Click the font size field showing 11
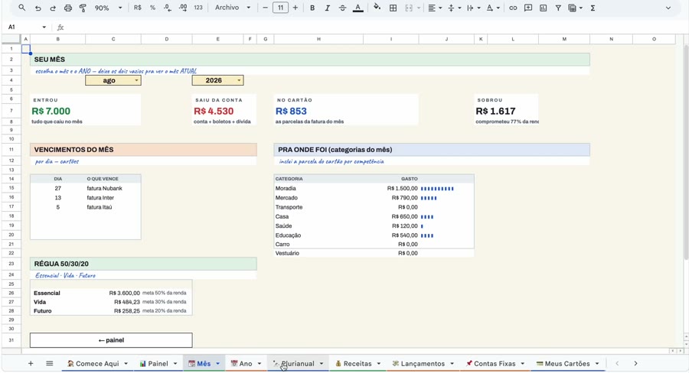 click(x=280, y=8)
